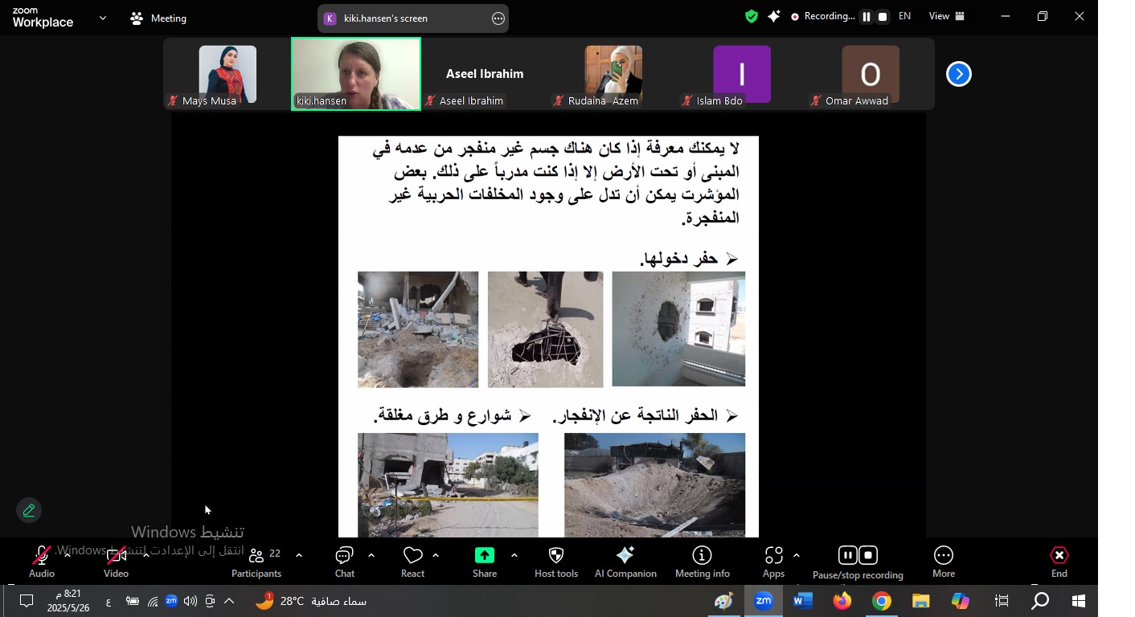Expand Chat options caret

371,555
